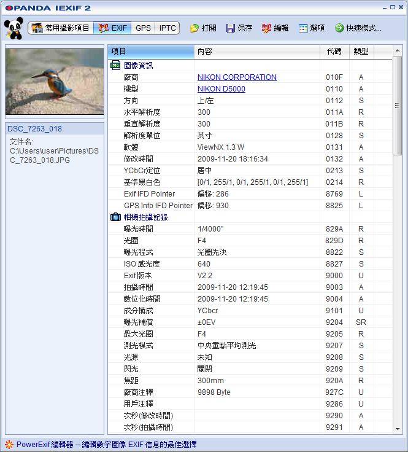Select the 焦距 300mm row

point(250,381)
